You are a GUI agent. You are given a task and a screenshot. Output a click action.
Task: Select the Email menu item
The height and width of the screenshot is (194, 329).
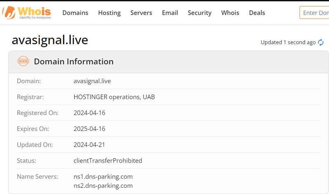(170, 13)
